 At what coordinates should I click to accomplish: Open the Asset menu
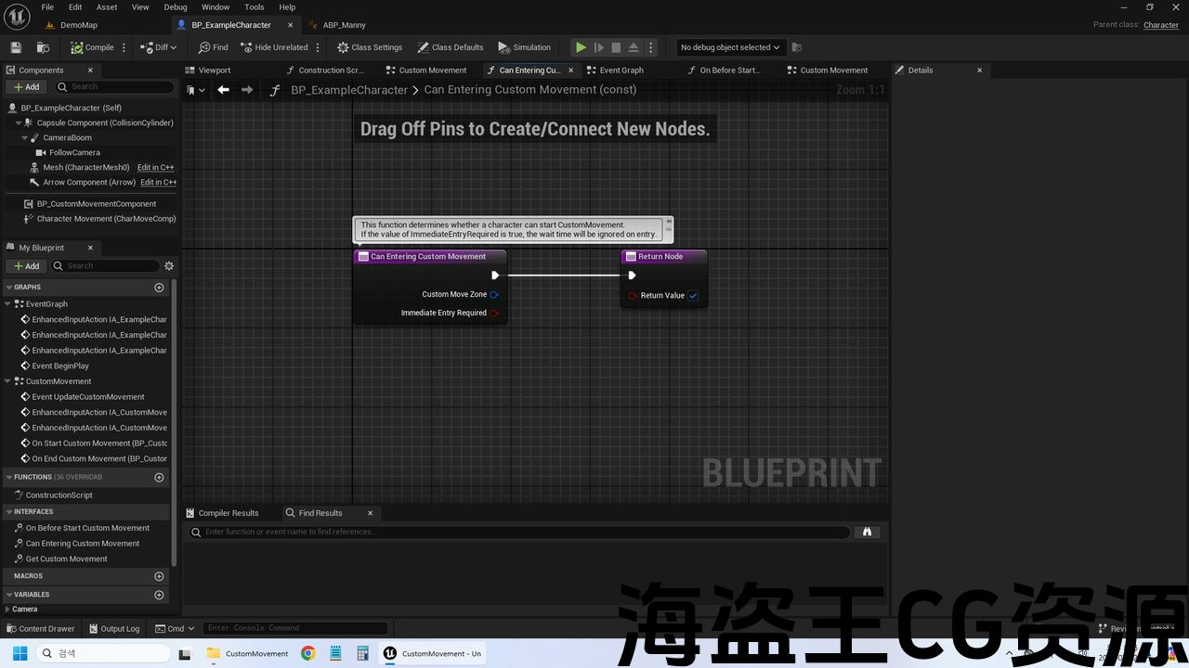point(107,7)
